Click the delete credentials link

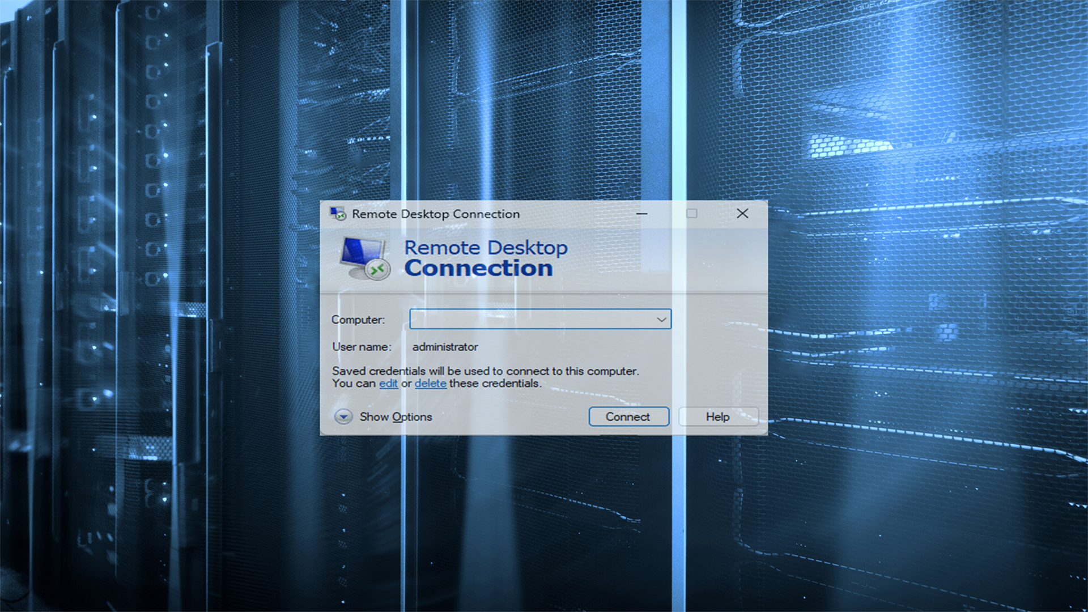430,384
